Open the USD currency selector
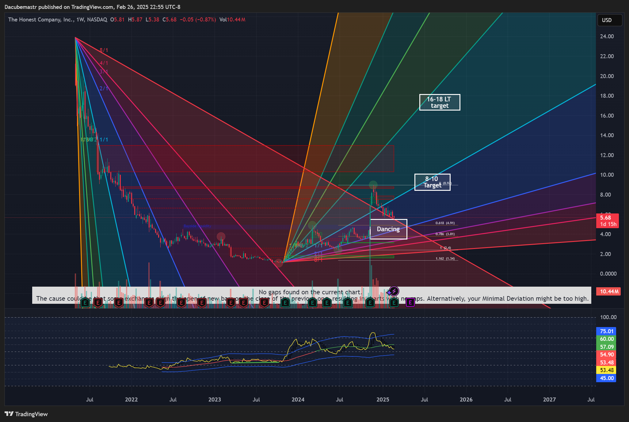 609,20
